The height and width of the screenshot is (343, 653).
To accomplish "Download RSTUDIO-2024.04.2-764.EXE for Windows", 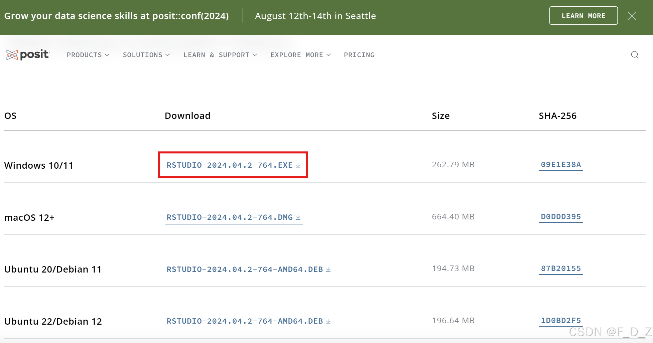I will click(234, 165).
